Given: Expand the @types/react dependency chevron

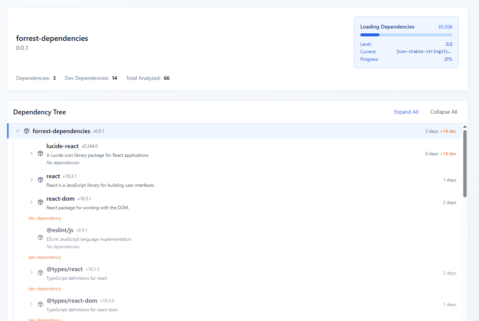Looking at the screenshot, I should 31,273.
